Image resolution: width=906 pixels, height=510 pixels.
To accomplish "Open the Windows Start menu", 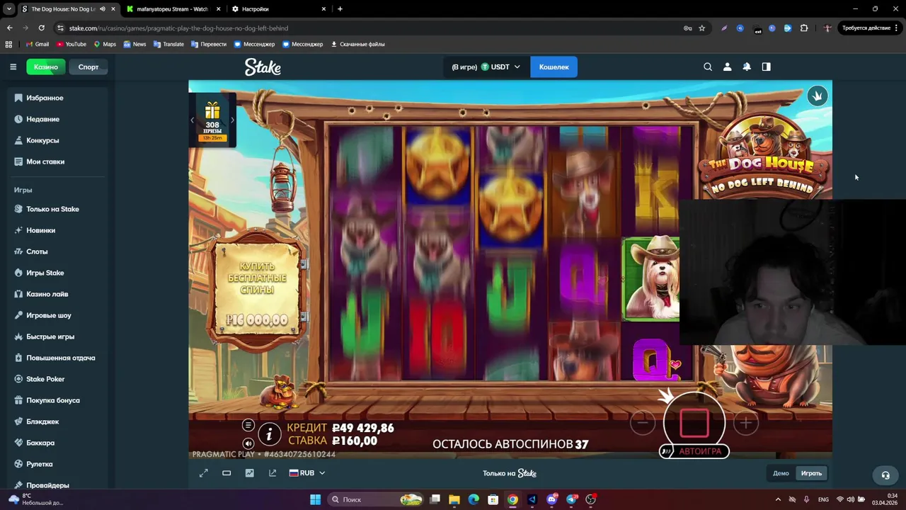I will click(316, 499).
